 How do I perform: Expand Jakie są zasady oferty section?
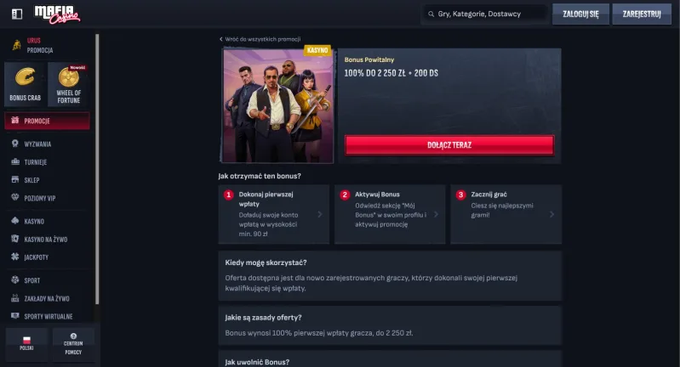coord(390,325)
